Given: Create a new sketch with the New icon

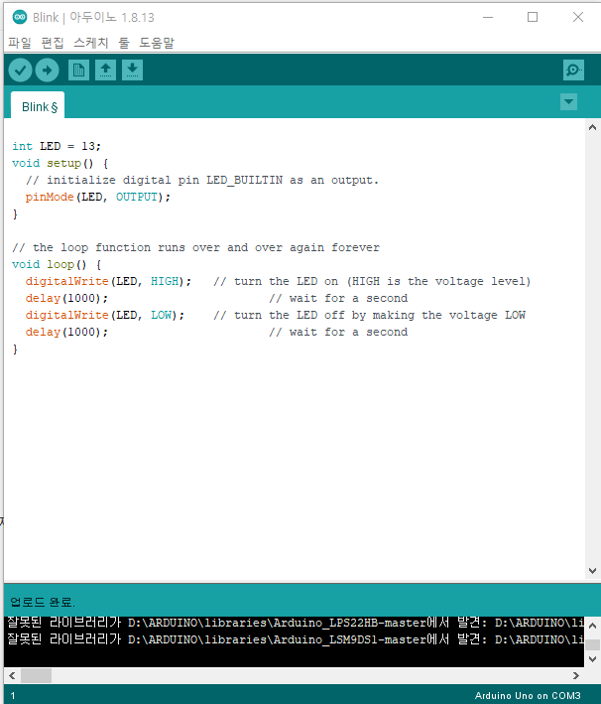Looking at the screenshot, I should pyautogui.click(x=78, y=70).
